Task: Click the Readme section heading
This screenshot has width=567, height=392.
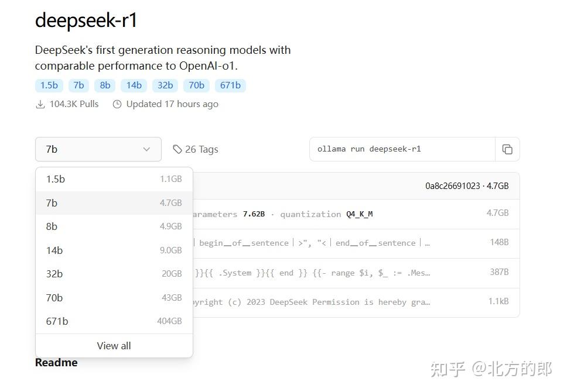Action: pyautogui.click(x=56, y=362)
